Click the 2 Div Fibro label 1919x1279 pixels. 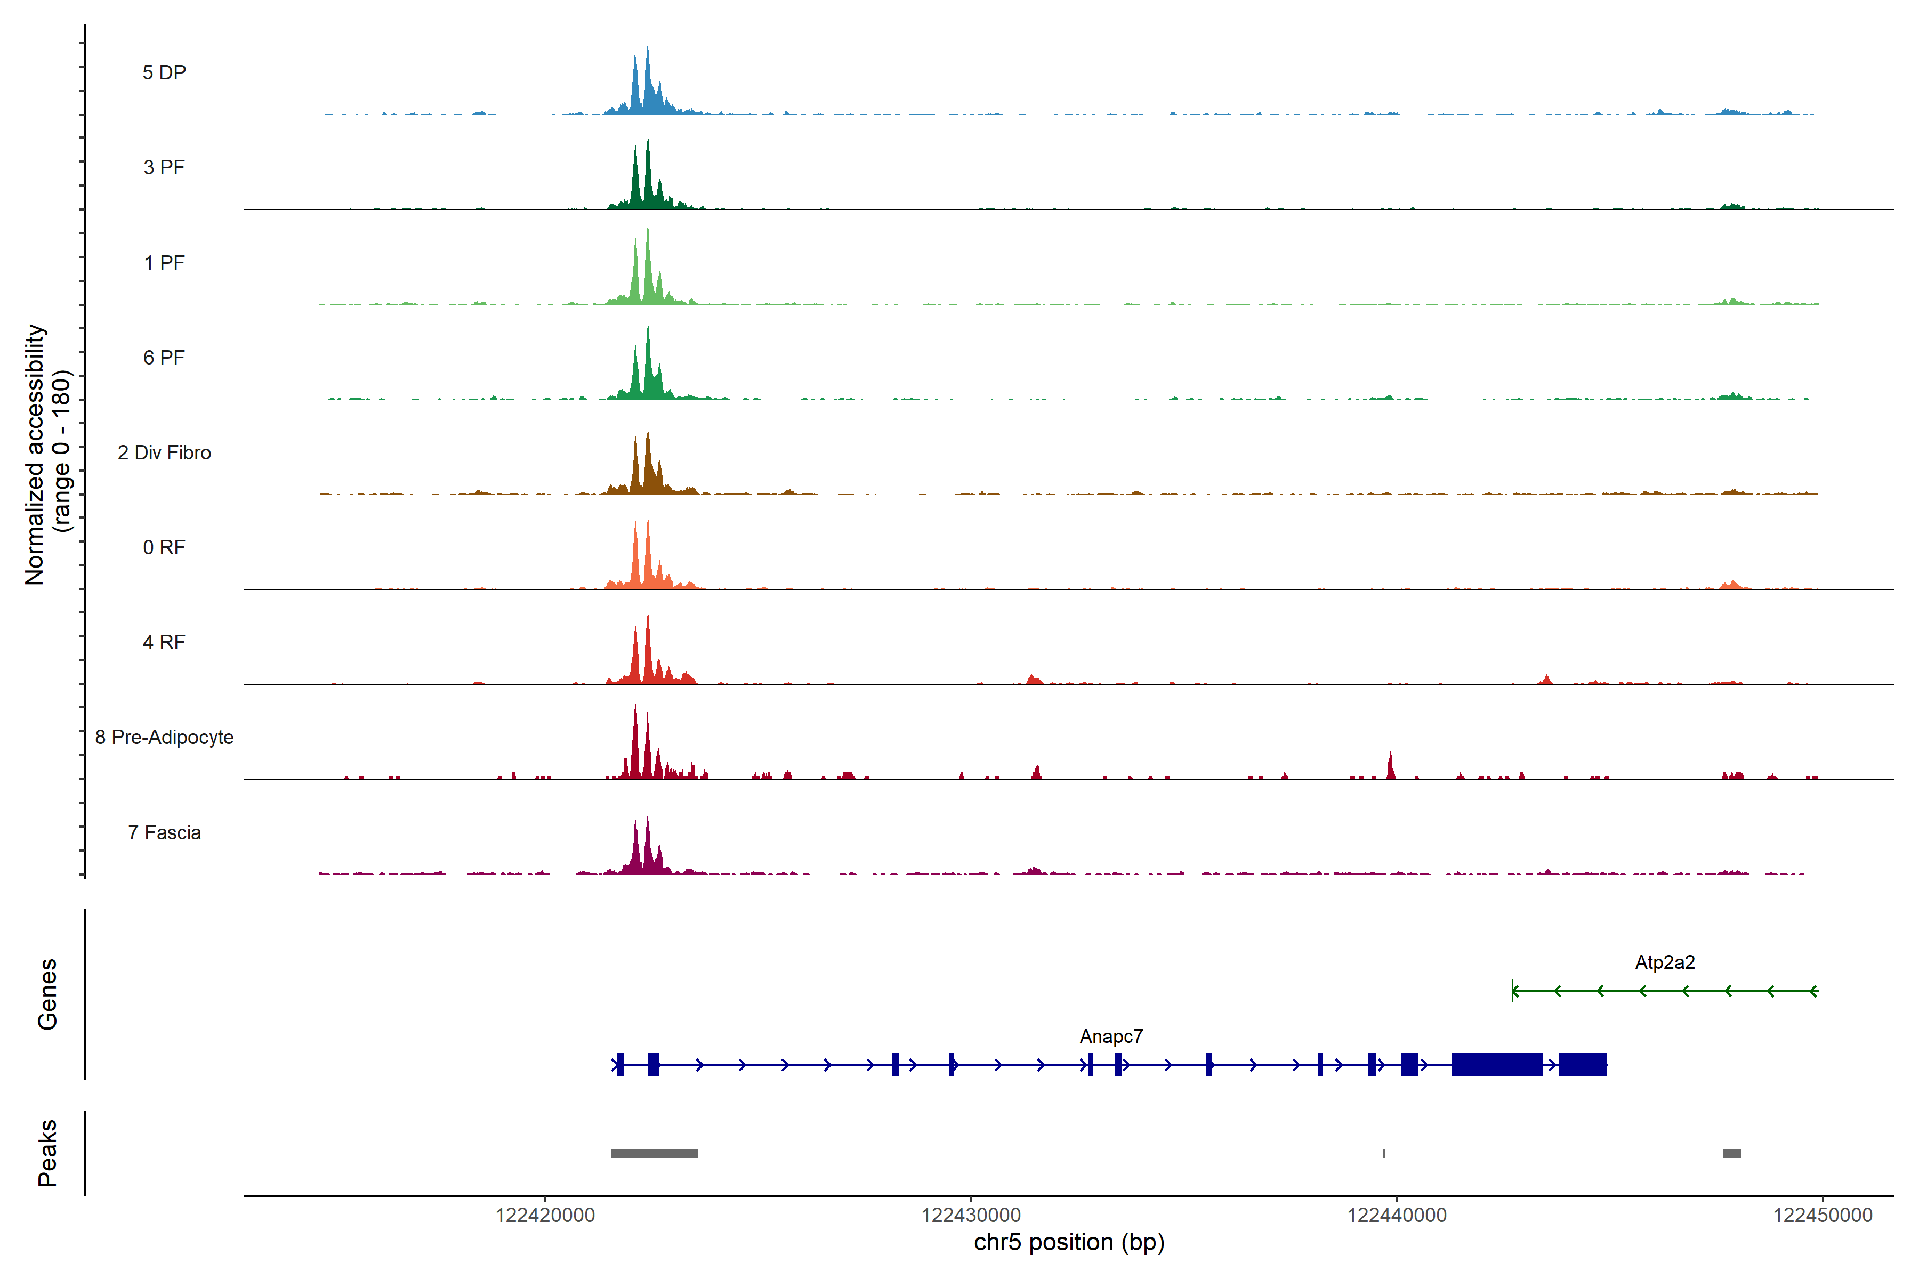[164, 452]
